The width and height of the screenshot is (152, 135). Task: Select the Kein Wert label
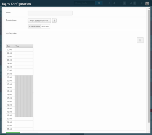coord(45,27)
